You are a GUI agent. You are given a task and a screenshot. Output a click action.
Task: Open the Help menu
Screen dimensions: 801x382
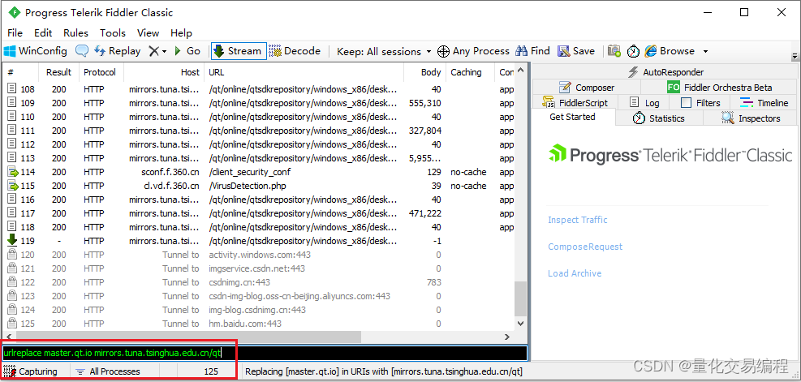click(181, 32)
